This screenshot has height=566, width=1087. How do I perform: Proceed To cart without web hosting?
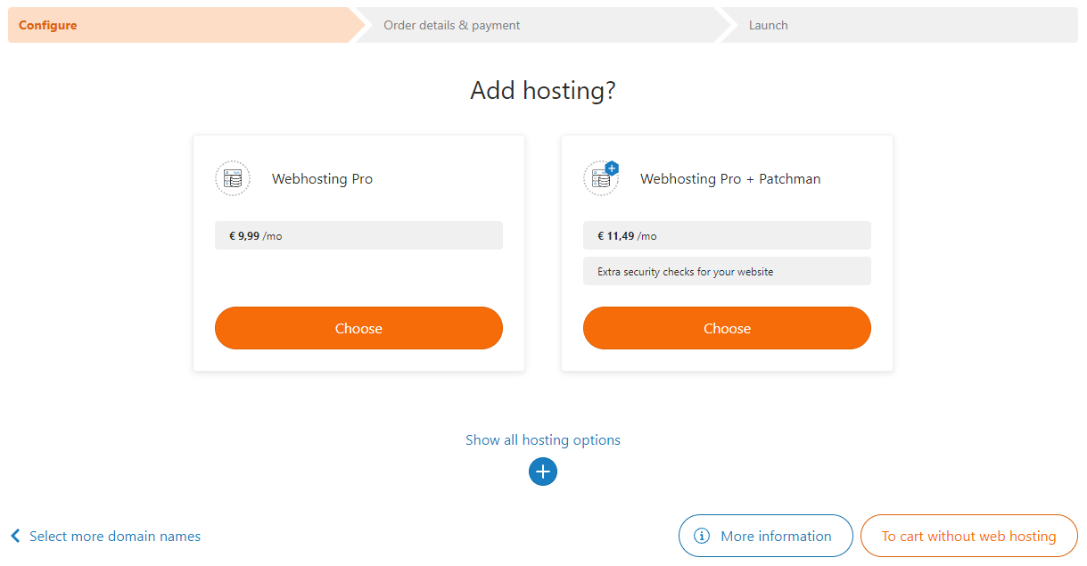click(969, 536)
